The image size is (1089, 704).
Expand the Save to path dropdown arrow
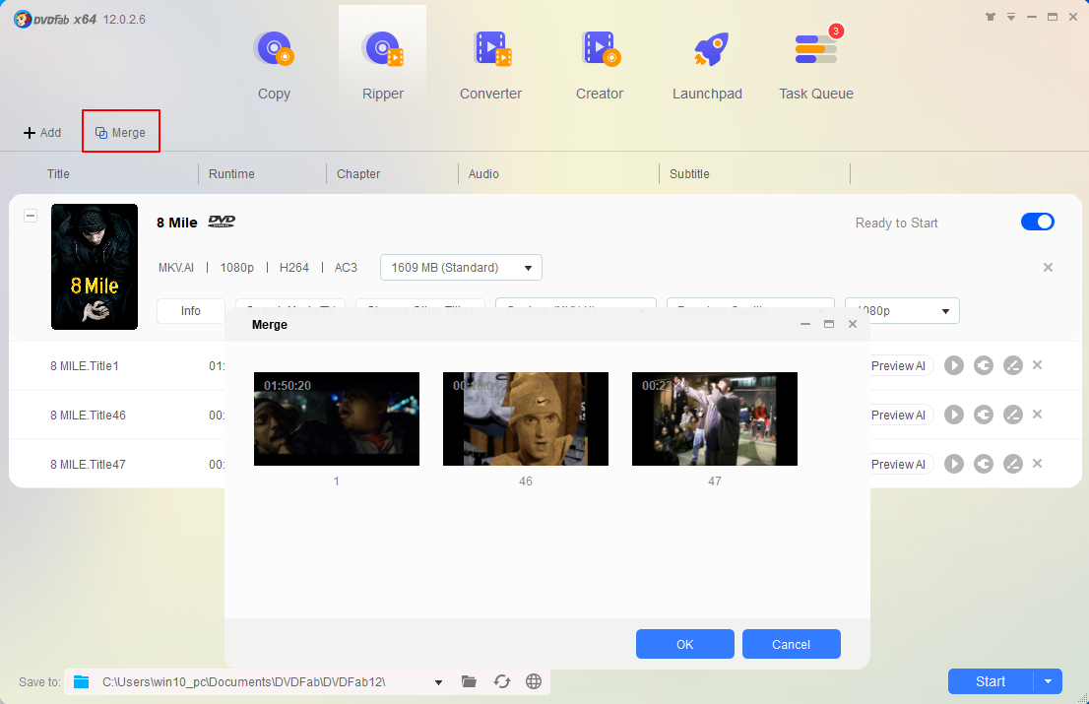(438, 682)
